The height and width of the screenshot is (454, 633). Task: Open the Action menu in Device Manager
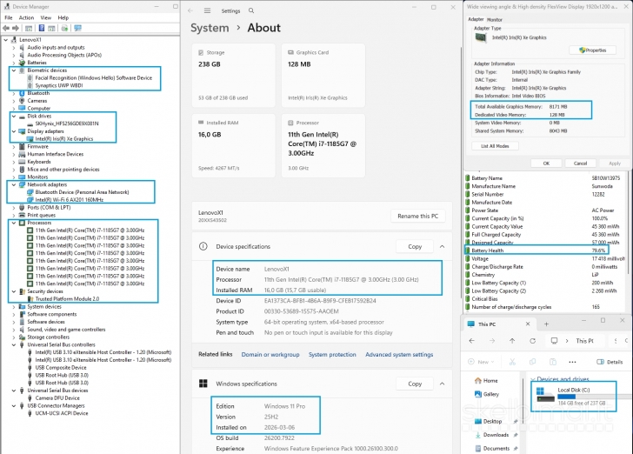click(x=26, y=17)
